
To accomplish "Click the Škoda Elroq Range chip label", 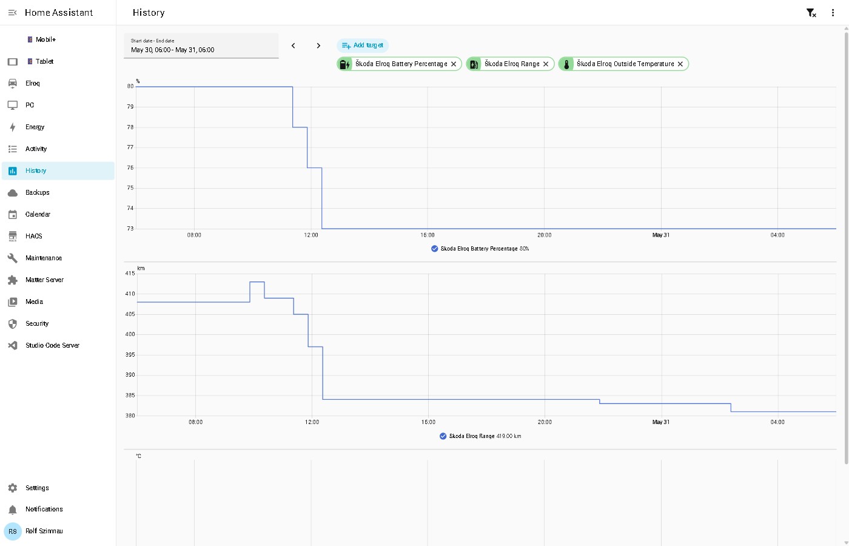I will coord(512,64).
